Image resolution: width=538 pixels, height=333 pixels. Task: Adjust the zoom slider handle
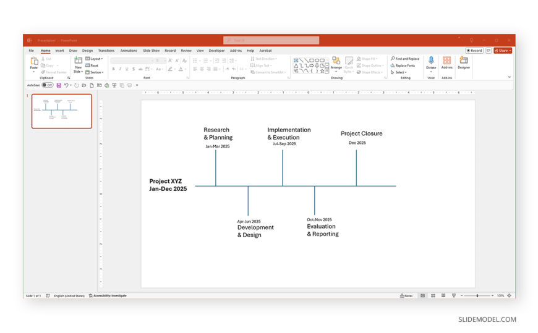(x=477, y=295)
